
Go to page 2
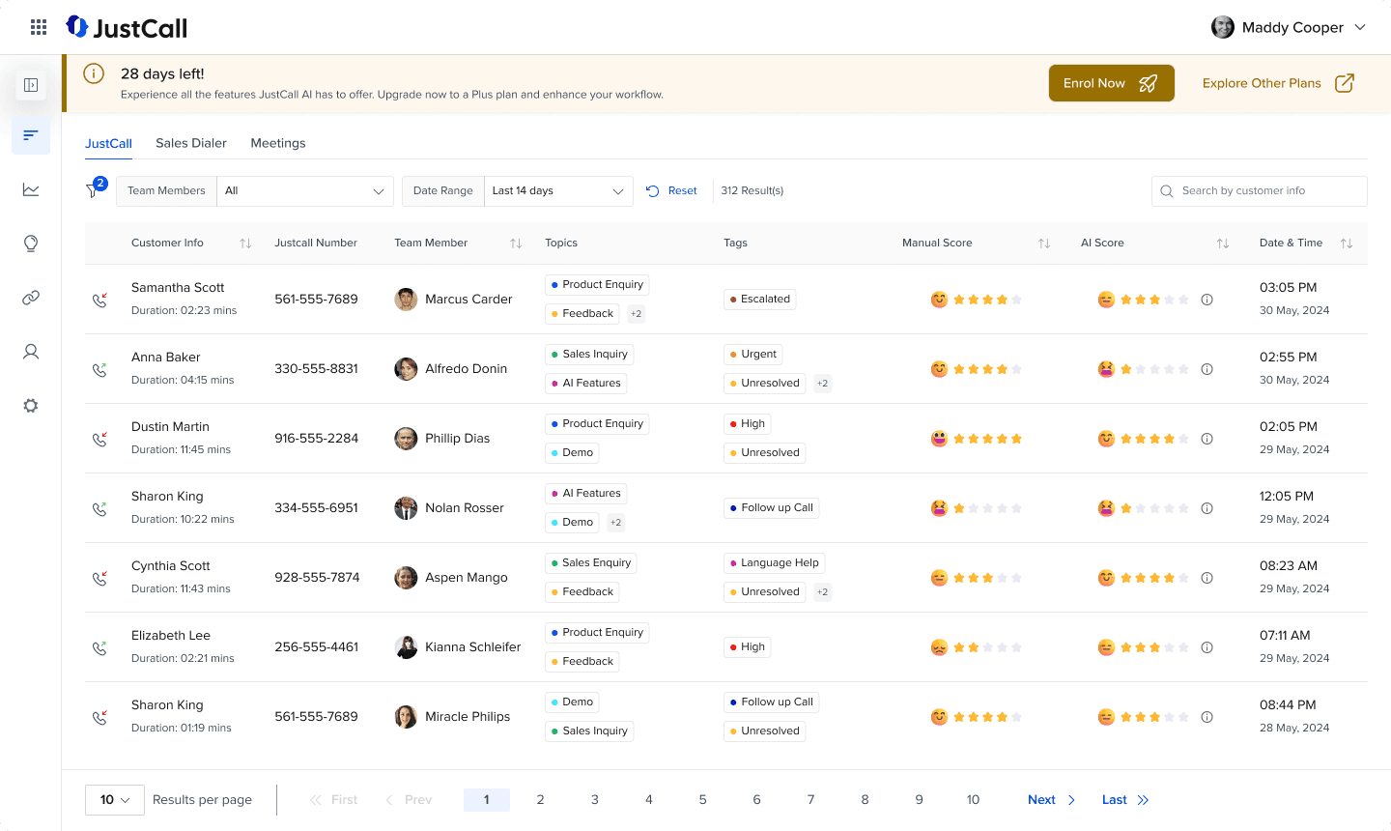[541, 800]
